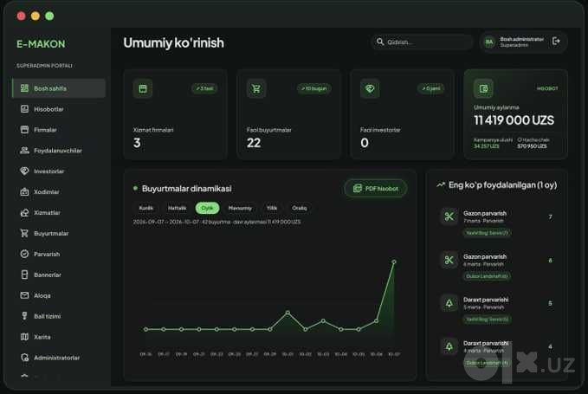The image size is (588, 394).
Task: Click the Investorlar sidebar icon
Action: pyautogui.click(x=24, y=171)
